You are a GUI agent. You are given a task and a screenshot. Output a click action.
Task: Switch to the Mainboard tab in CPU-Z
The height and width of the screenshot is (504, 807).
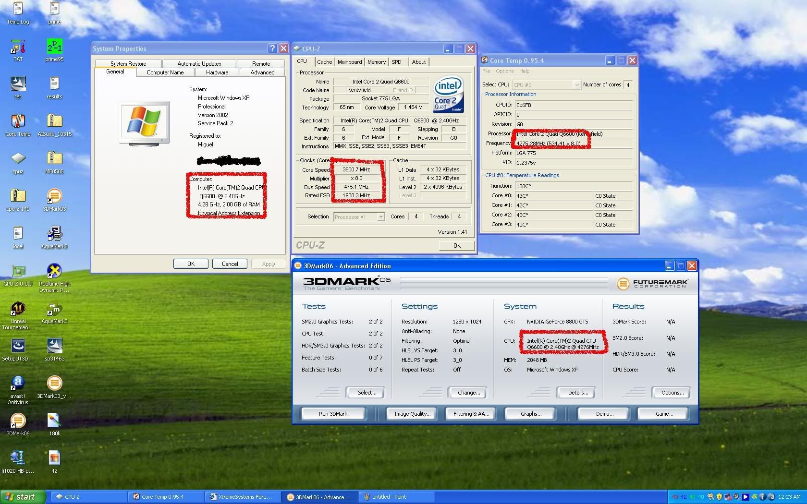point(349,62)
